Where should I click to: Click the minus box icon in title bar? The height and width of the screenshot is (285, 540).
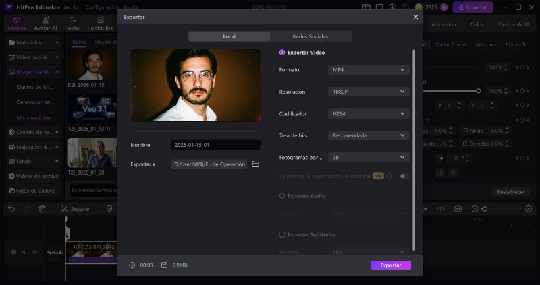click(379, 7)
